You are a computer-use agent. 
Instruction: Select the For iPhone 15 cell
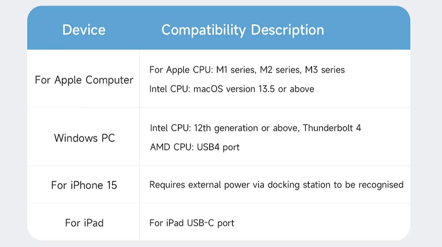click(x=84, y=185)
